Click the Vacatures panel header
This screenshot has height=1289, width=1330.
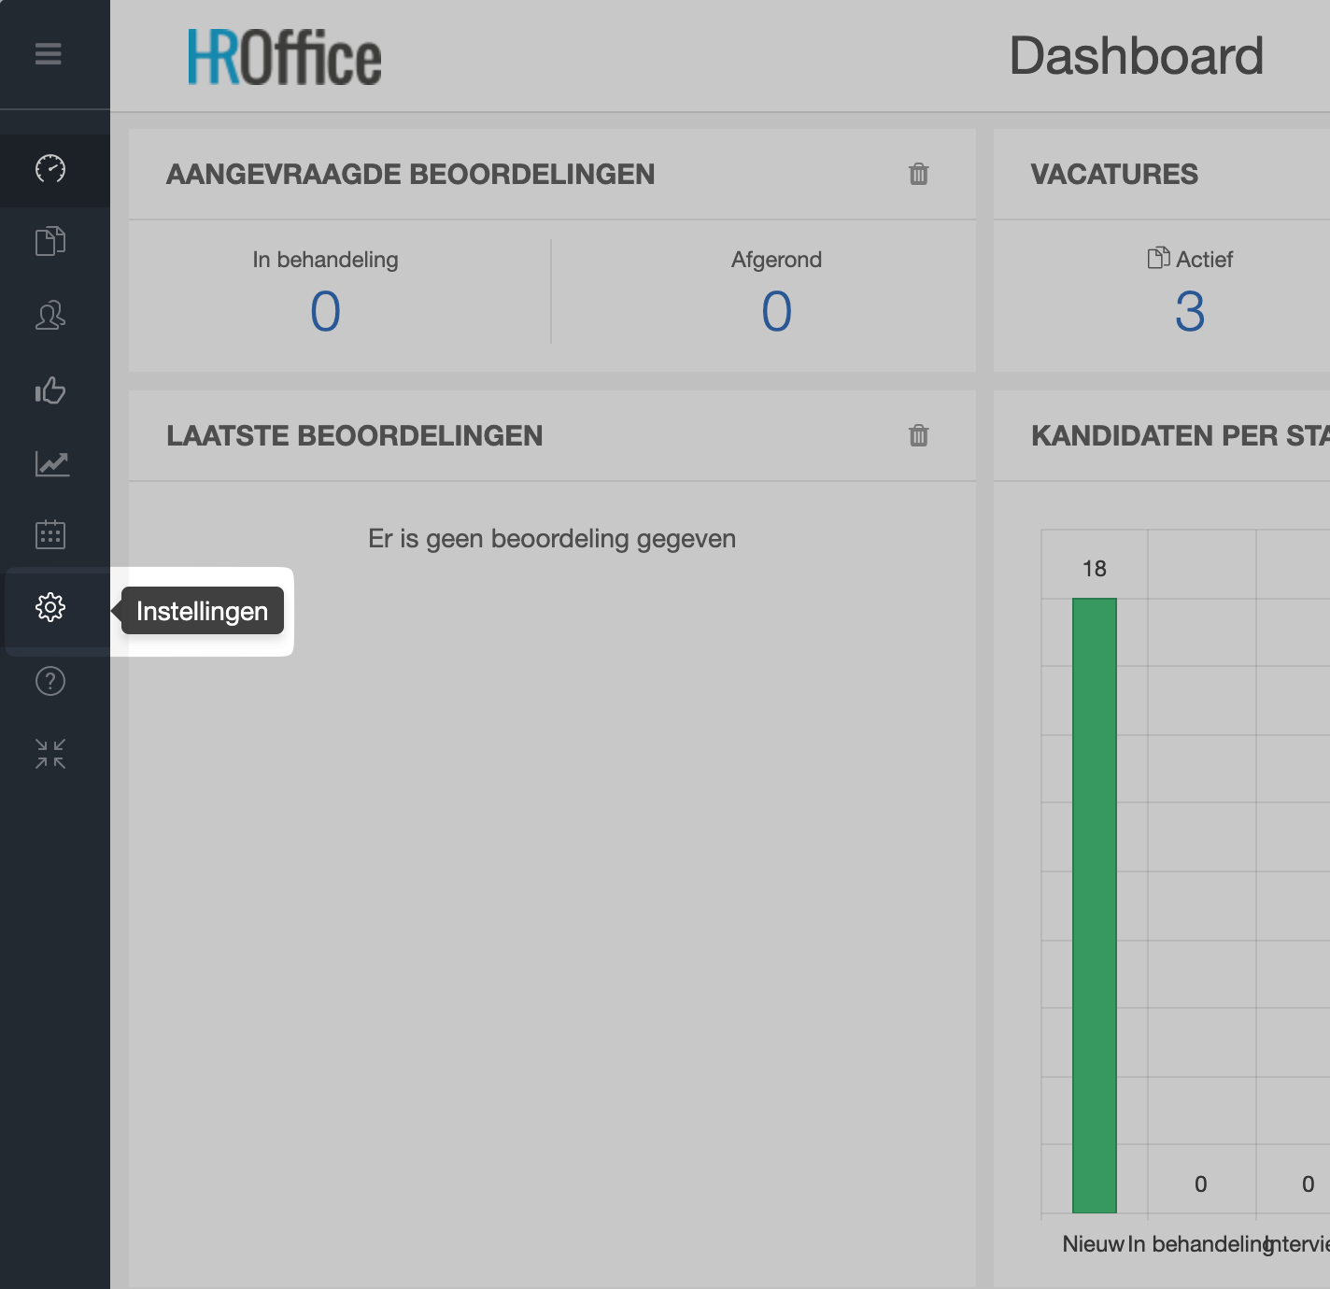(1114, 175)
